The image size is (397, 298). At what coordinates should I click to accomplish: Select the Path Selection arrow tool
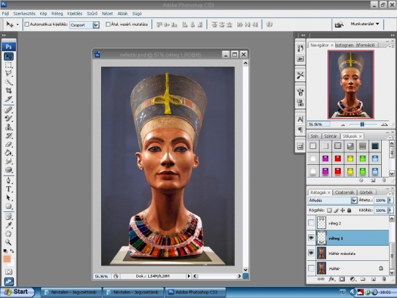pos(9,197)
